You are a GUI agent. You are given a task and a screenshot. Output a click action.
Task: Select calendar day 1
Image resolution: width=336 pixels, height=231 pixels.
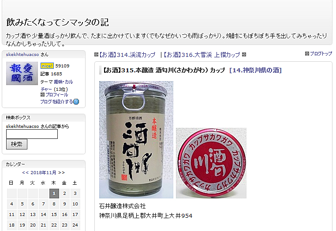(54, 194)
